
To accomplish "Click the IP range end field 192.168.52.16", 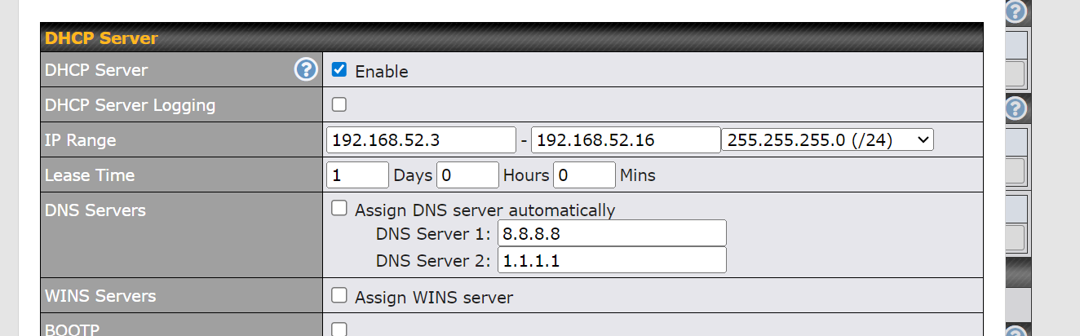I will (625, 140).
